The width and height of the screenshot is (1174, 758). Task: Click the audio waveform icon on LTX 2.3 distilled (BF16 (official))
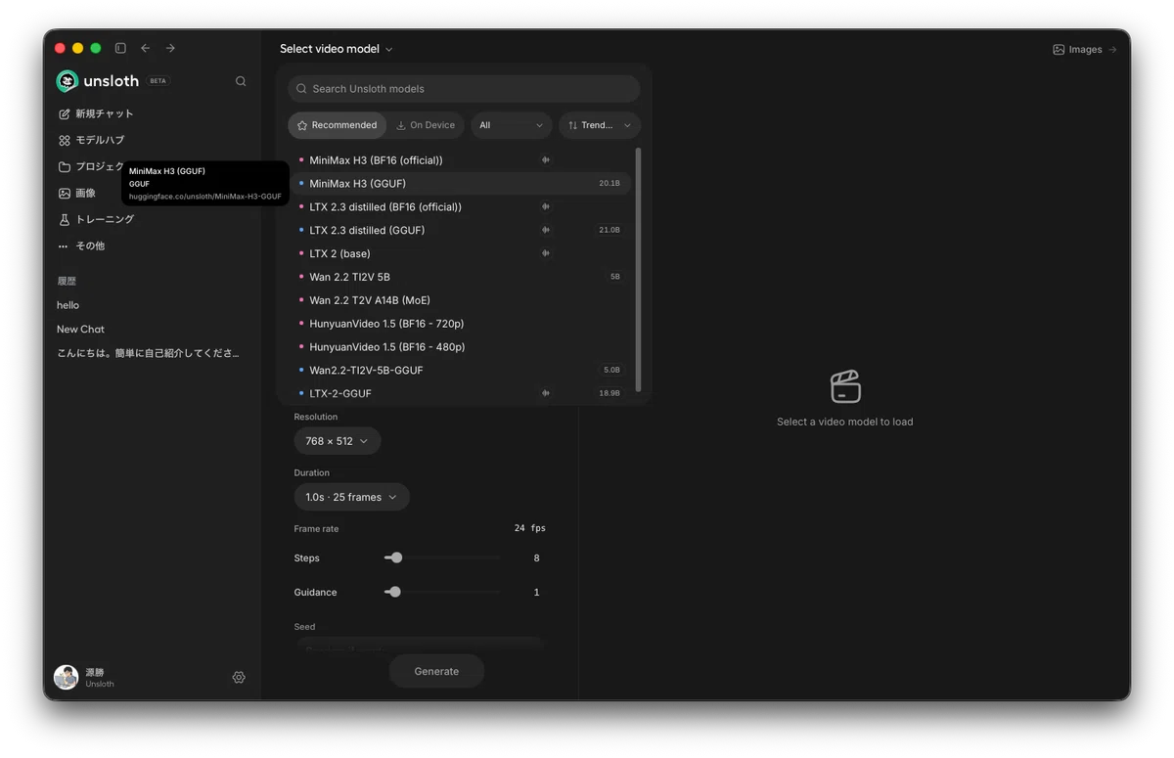pyautogui.click(x=546, y=206)
